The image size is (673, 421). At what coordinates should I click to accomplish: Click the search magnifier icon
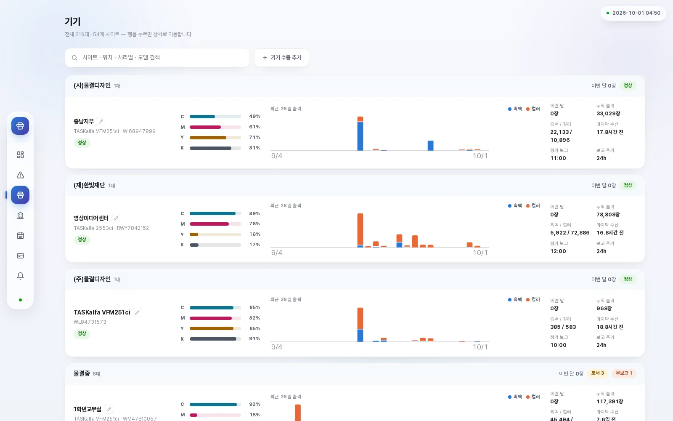tap(74, 58)
